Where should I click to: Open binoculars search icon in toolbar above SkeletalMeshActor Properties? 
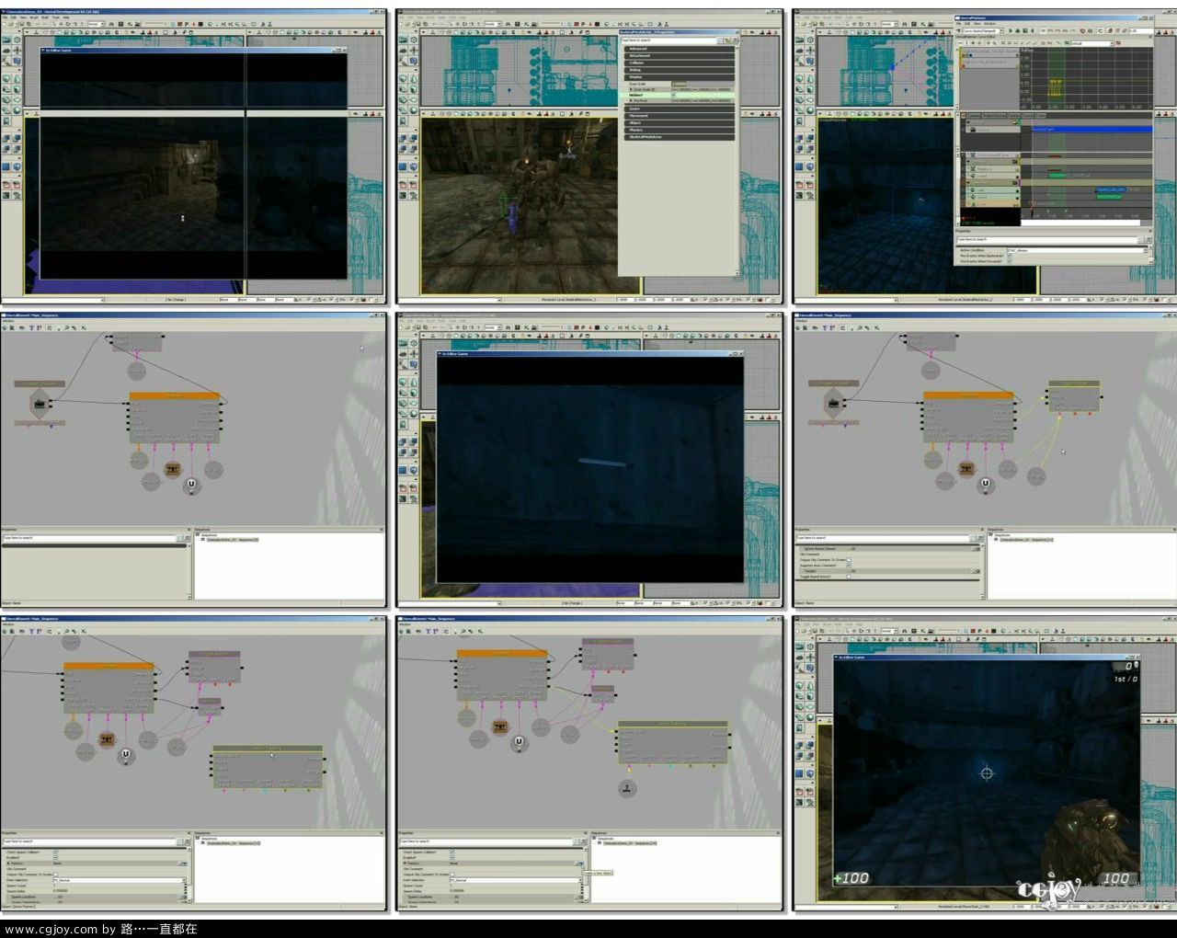(508, 24)
